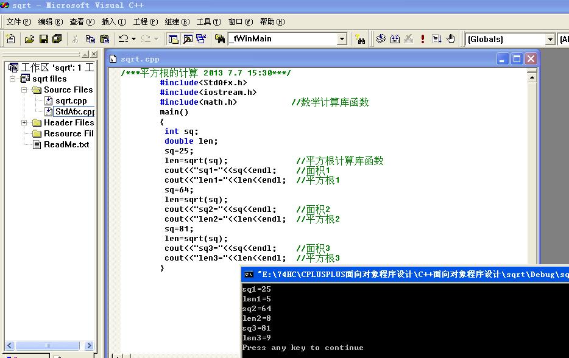Select sqrt.cpp in the file tree

[71, 101]
